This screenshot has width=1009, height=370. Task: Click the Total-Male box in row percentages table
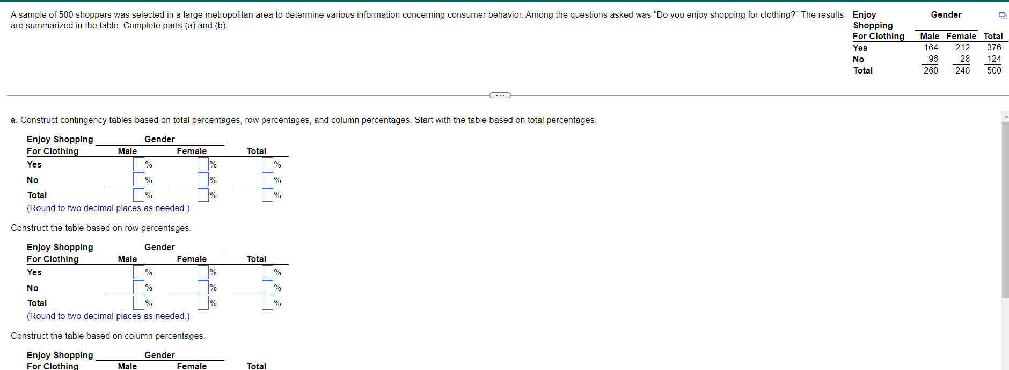point(138,302)
